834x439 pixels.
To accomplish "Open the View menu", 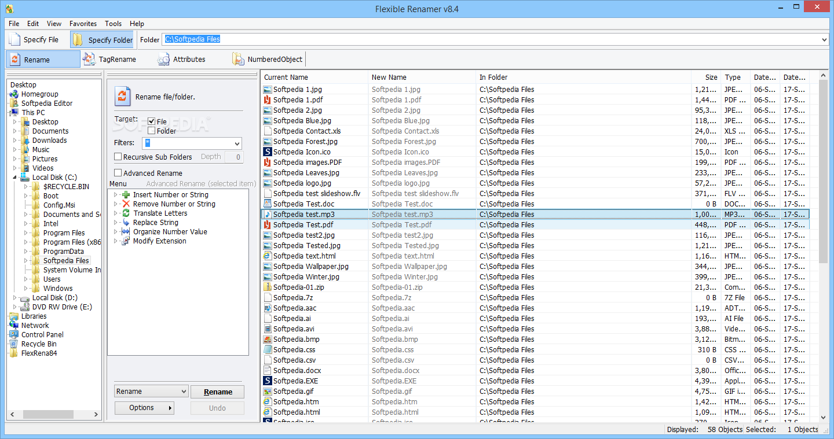I will 54,24.
